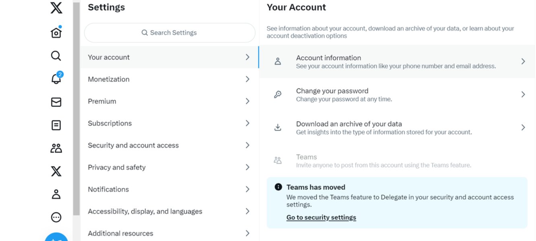Select Your account settings category

pos(169,57)
